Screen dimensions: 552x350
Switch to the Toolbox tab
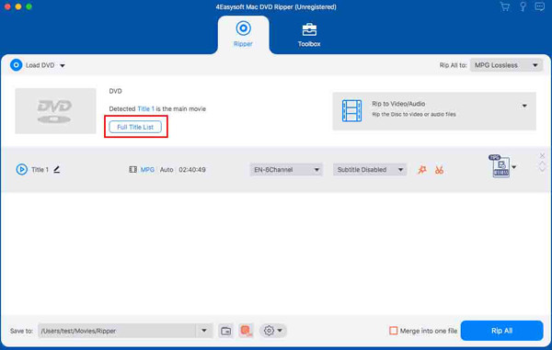(x=309, y=35)
